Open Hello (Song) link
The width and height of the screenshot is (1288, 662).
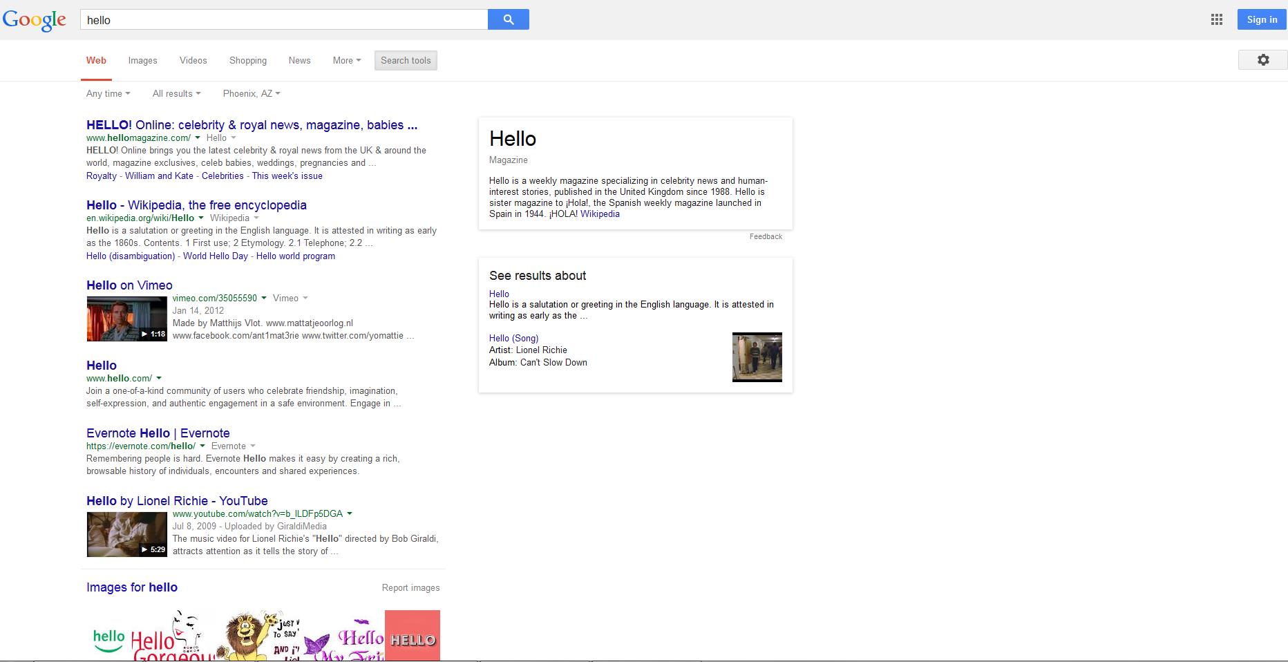click(x=513, y=338)
